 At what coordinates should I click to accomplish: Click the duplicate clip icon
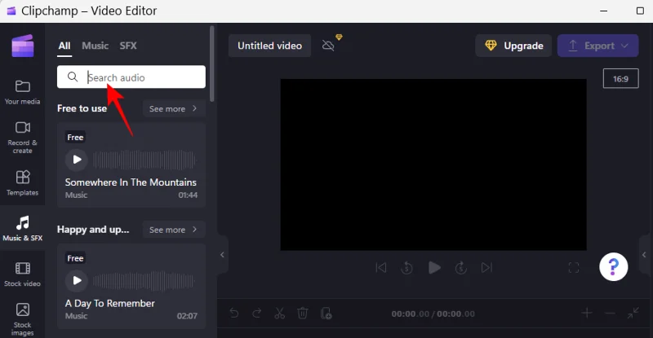[326, 313]
